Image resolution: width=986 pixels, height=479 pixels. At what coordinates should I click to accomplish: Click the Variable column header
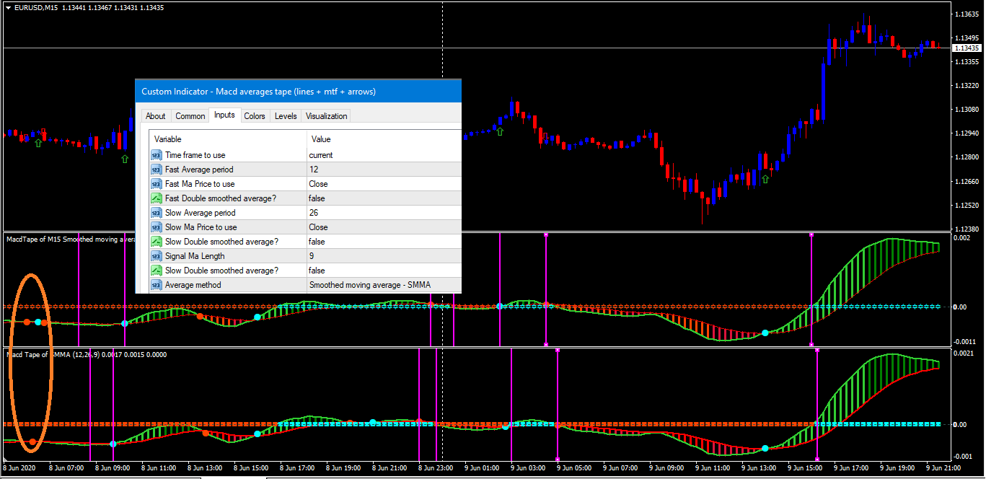pyautogui.click(x=167, y=139)
